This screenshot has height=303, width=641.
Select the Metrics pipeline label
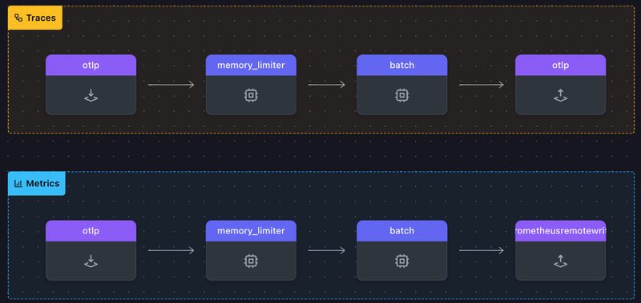point(37,184)
